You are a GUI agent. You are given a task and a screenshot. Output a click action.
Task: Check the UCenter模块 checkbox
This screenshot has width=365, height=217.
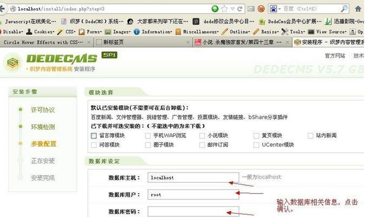coord(256,145)
